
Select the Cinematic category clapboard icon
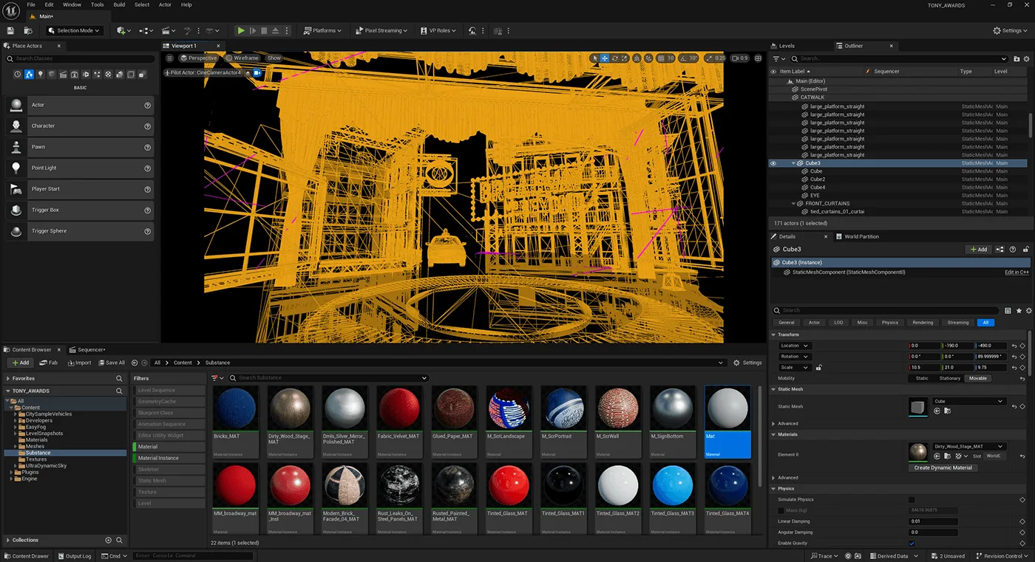point(63,75)
